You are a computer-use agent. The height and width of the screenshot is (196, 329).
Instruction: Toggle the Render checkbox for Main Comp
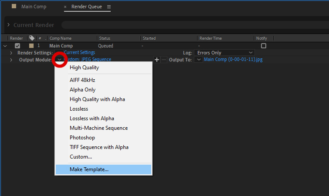tap(17, 46)
